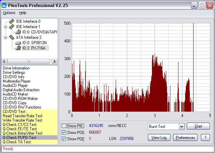Image resolution: width=215 pixels, height=153 pixels.
Task: Select IDE Interface 0 in device tree
Action: click(x=28, y=21)
